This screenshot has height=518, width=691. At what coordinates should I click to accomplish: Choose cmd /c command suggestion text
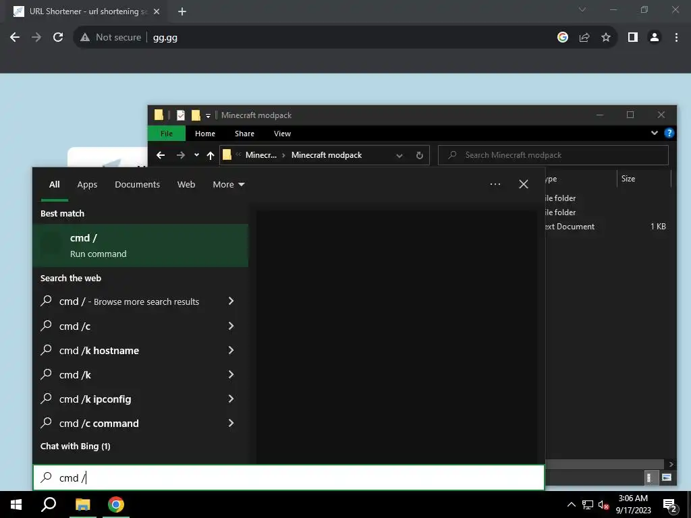tap(99, 424)
